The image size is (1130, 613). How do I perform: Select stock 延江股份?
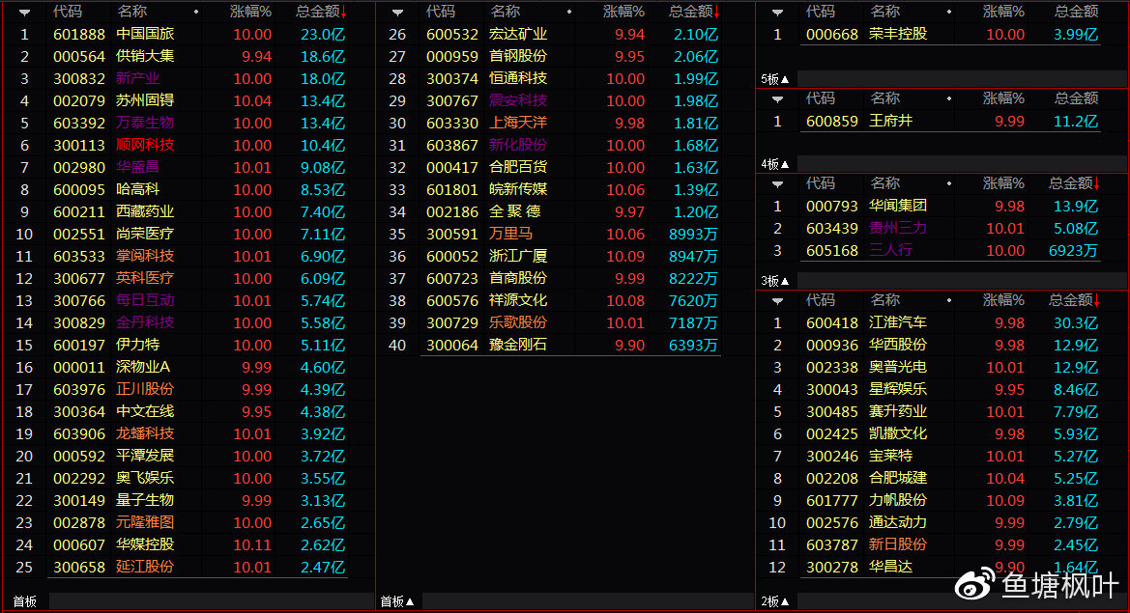point(146,567)
